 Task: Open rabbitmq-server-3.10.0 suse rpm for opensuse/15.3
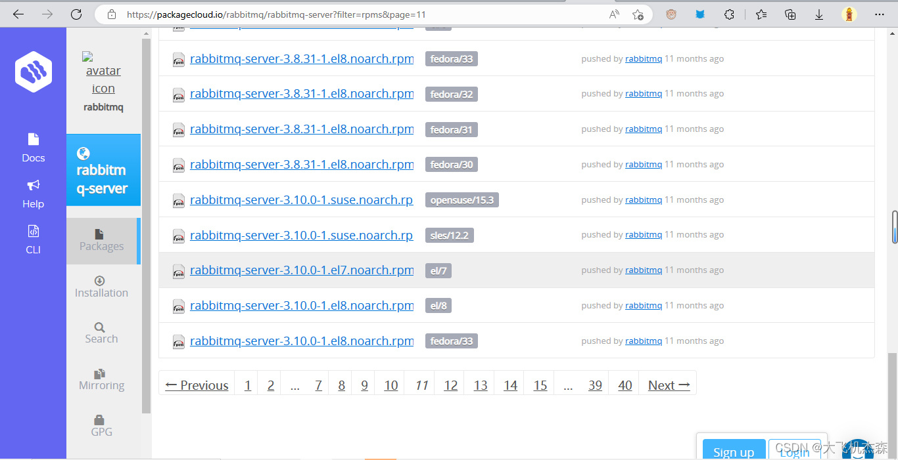[302, 199]
